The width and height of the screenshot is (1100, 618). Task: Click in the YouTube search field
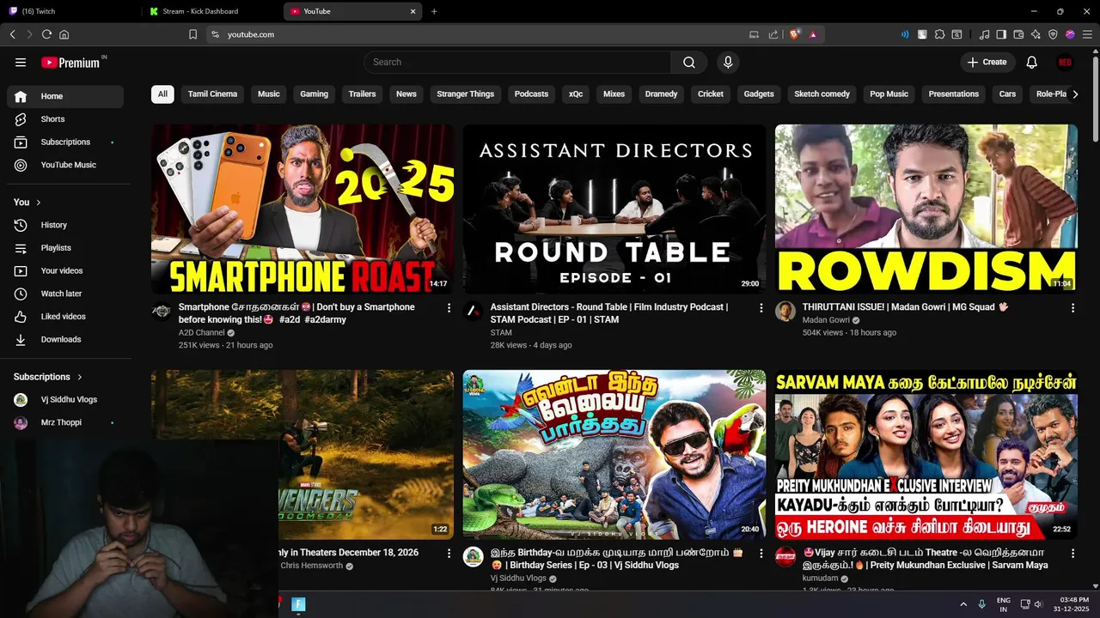[517, 62]
